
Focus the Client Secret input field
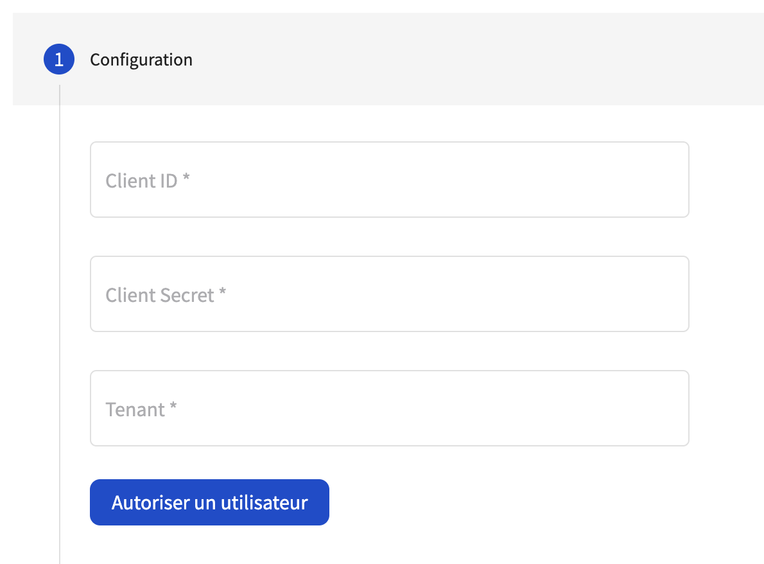[389, 294]
